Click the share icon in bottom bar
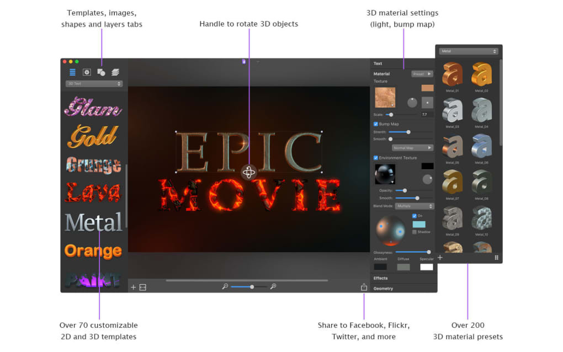563x352 pixels. click(x=364, y=287)
